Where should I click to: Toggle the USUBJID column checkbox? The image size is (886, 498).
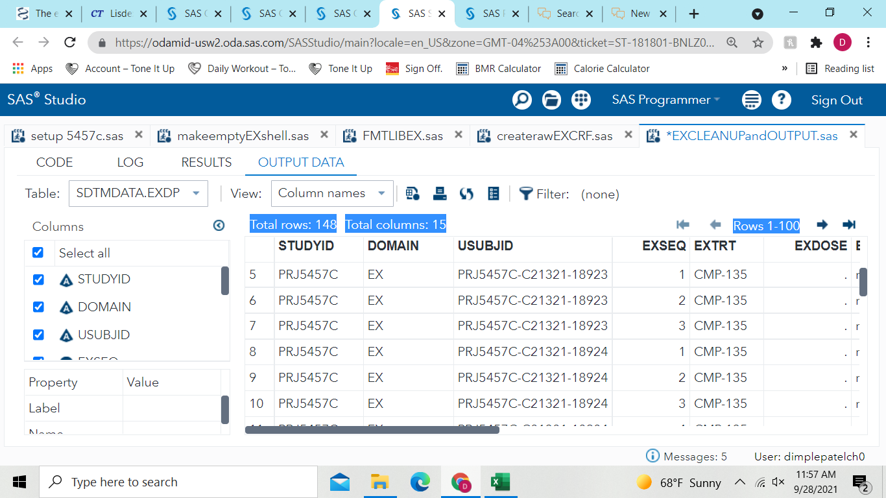point(38,335)
